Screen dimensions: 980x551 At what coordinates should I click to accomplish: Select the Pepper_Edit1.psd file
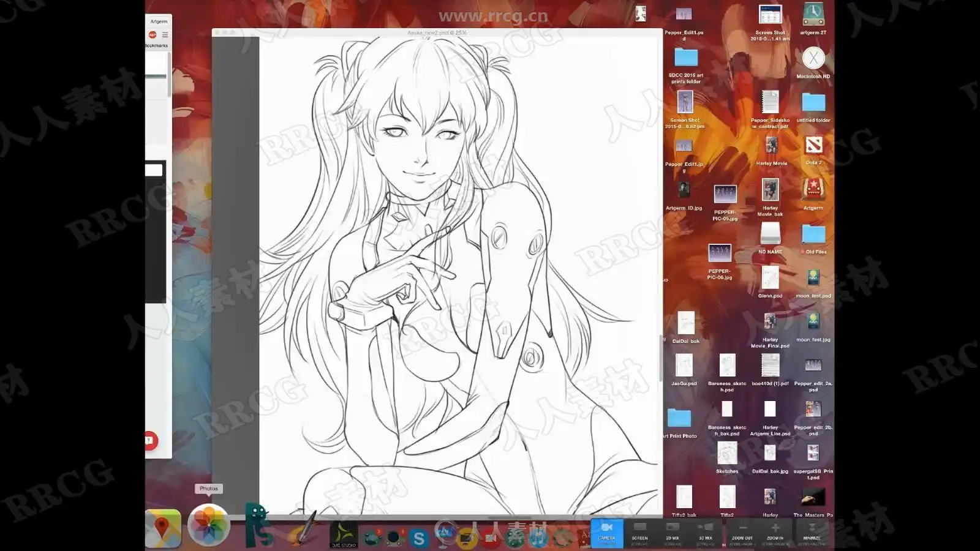click(x=684, y=14)
